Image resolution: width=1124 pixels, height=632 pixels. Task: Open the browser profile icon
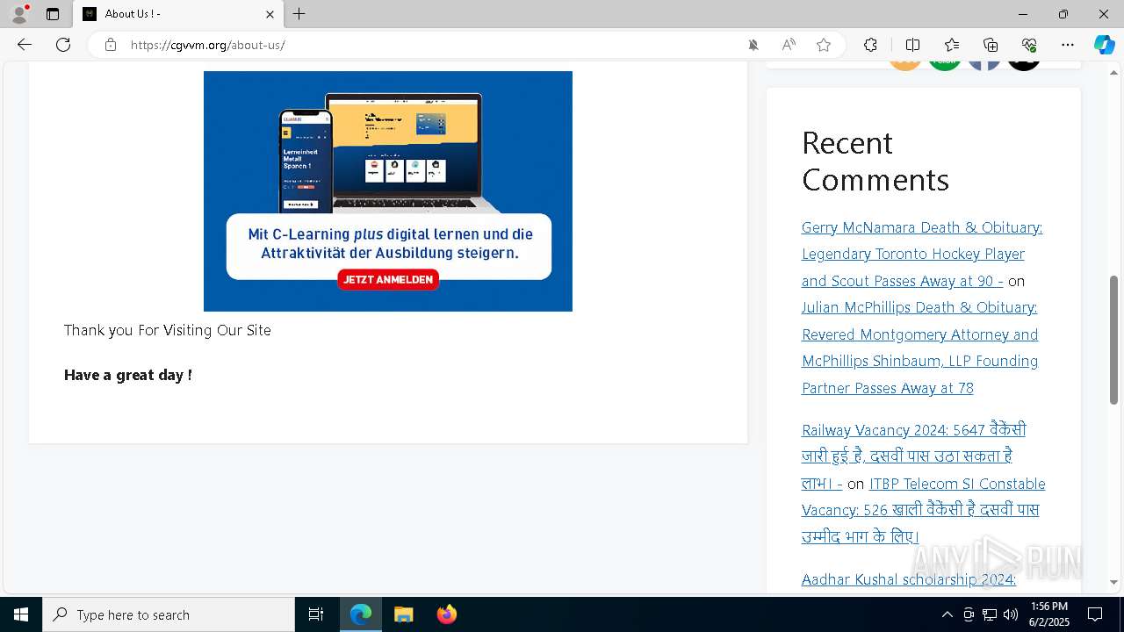coord(18,14)
